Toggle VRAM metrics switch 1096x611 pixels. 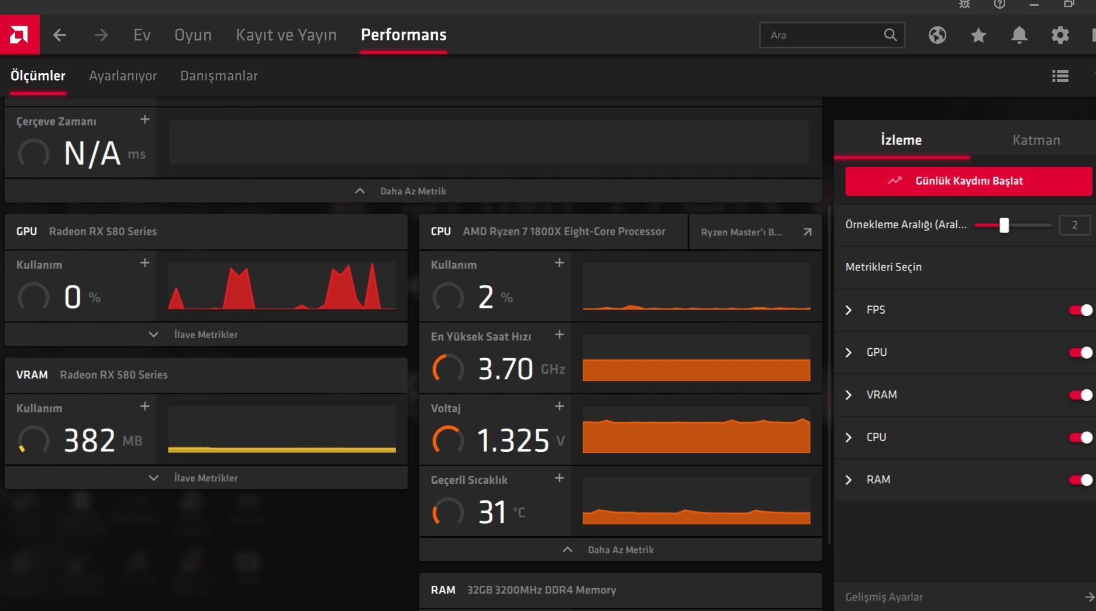coord(1081,395)
